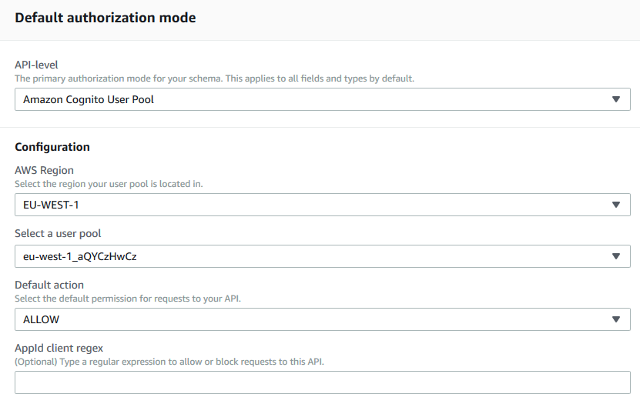640x404 pixels.
Task: Open the EU-WEST-1 region selector
Action: tap(308, 205)
